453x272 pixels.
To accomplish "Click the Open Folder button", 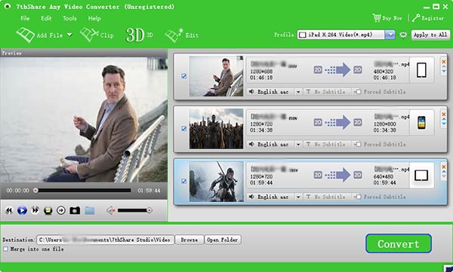I will [x=223, y=240].
